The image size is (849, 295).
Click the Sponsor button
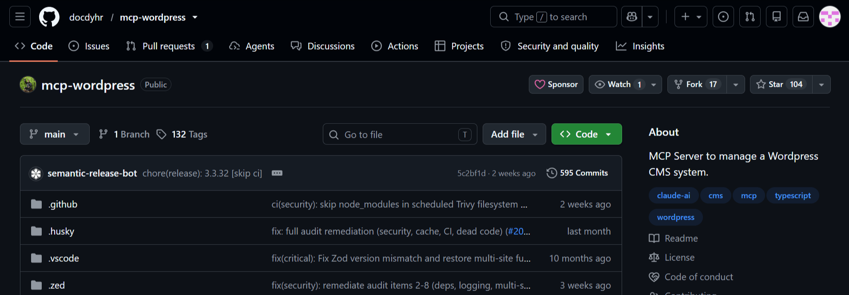tap(556, 84)
